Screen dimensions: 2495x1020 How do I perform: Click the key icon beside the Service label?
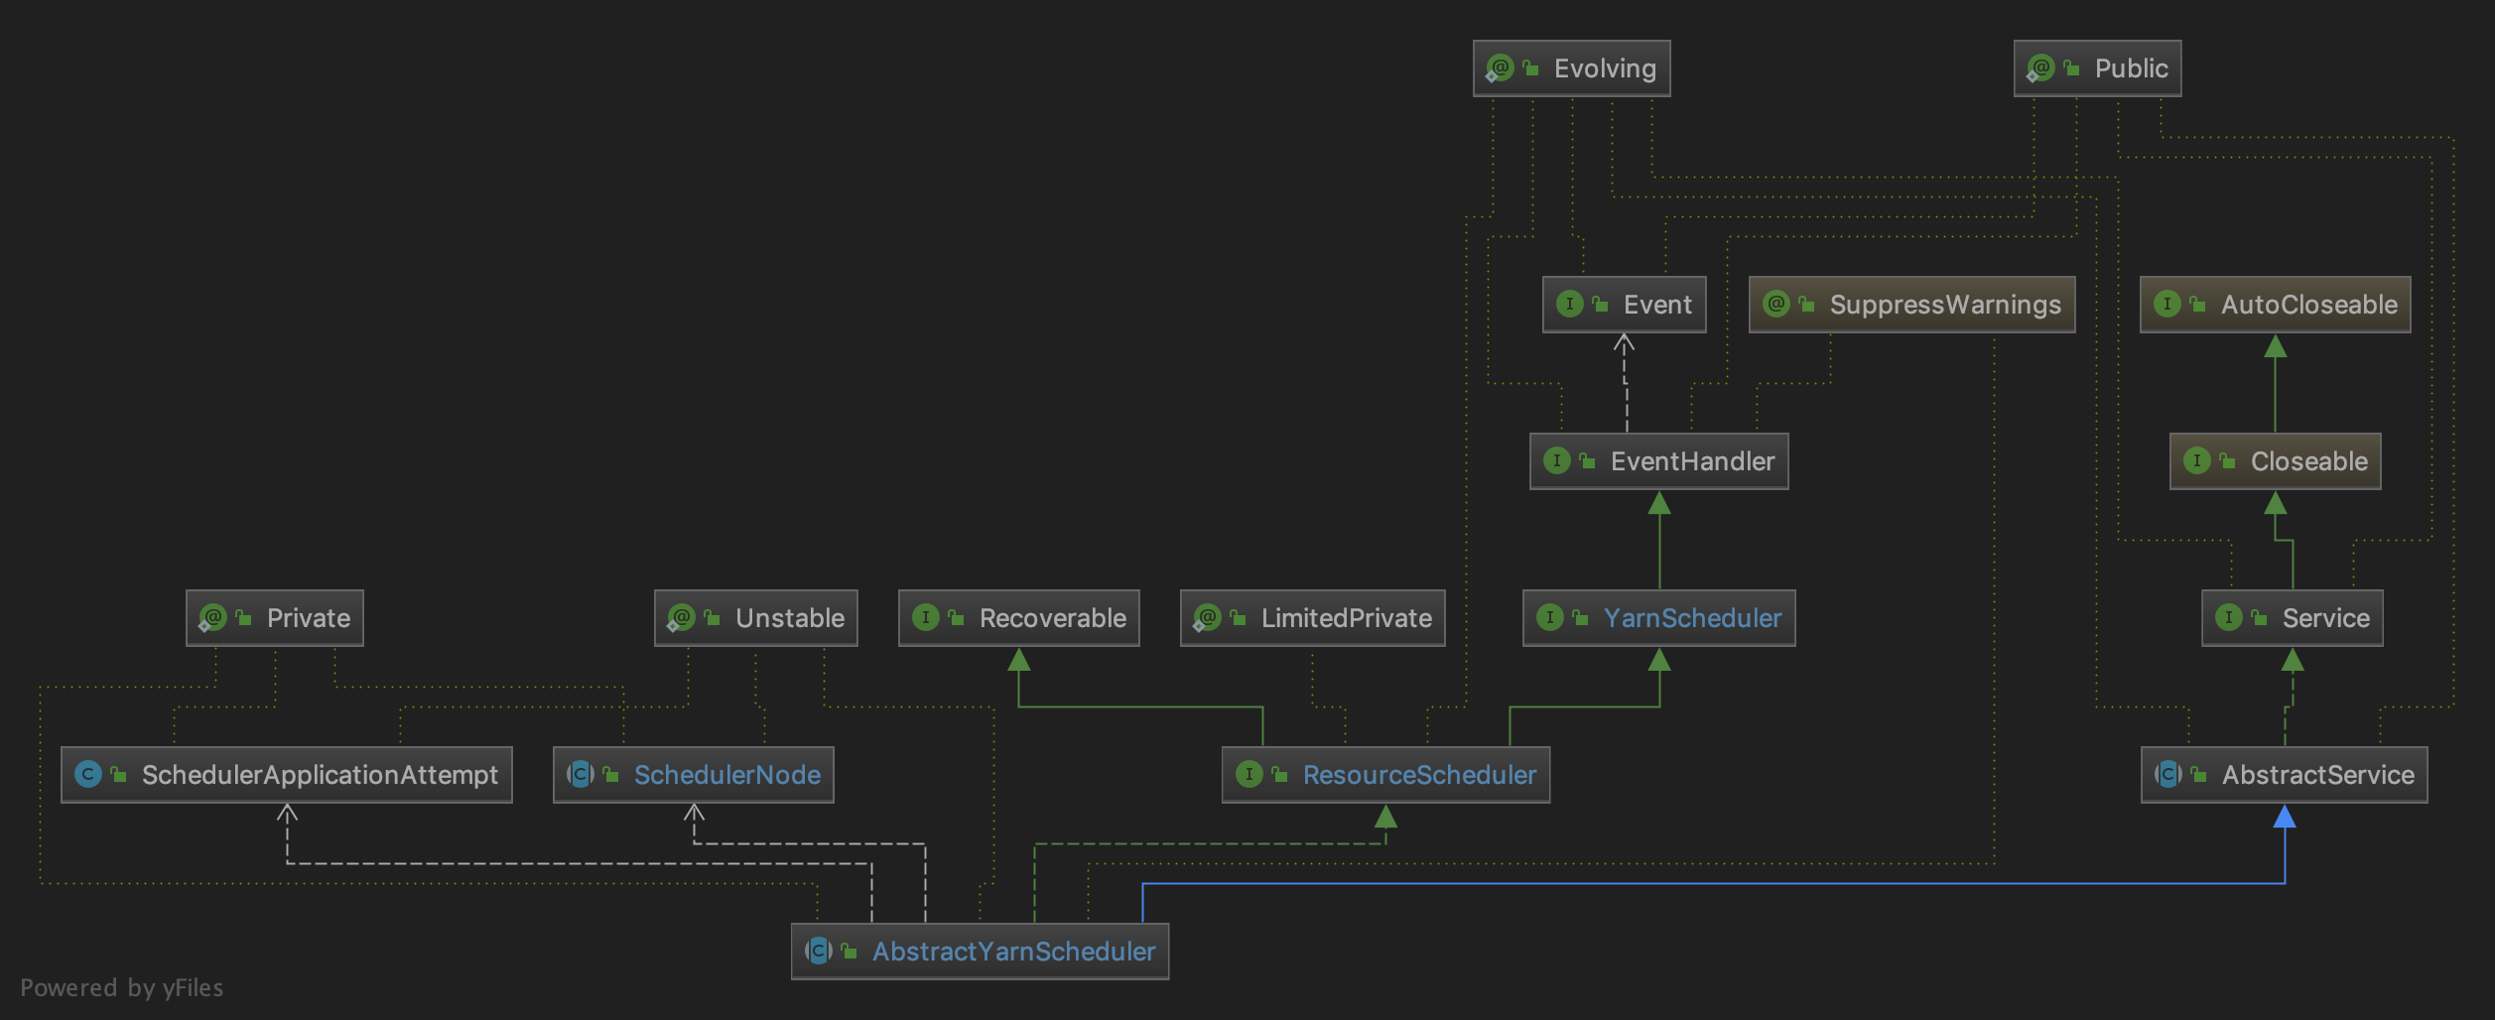click(x=2260, y=617)
